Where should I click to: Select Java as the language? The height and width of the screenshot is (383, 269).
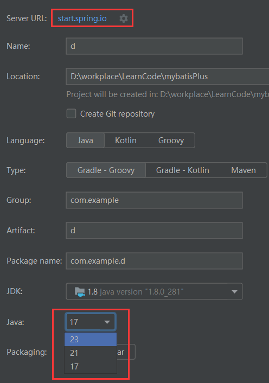[86, 141]
